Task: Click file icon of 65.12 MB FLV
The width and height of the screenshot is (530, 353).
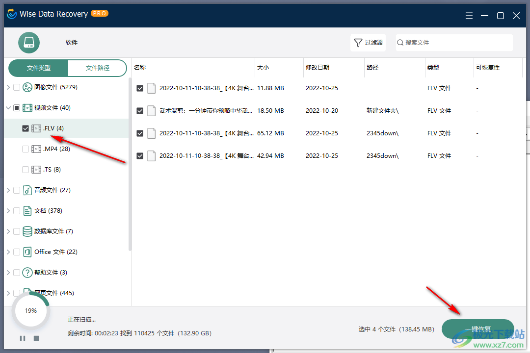Action: [x=152, y=133]
